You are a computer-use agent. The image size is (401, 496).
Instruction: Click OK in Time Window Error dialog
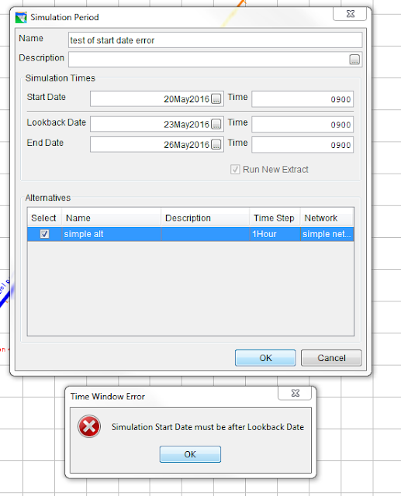(190, 454)
